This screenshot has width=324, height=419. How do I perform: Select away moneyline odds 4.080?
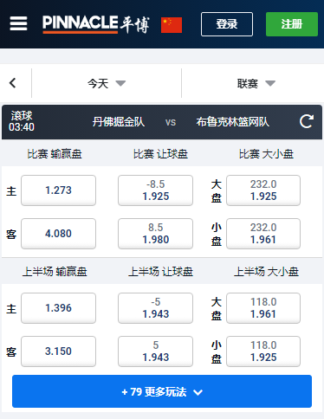[x=58, y=234]
